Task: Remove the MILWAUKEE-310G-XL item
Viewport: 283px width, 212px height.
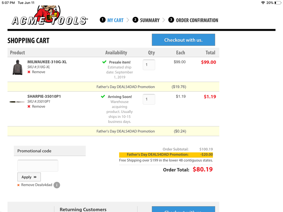Action: (x=39, y=72)
